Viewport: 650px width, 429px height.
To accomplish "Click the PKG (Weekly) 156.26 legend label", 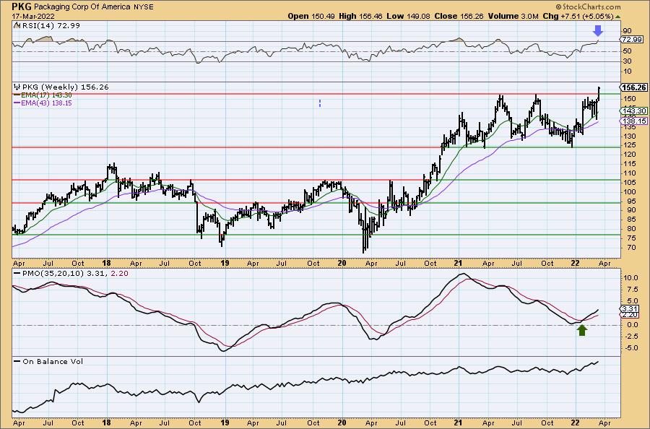I will tap(66, 87).
